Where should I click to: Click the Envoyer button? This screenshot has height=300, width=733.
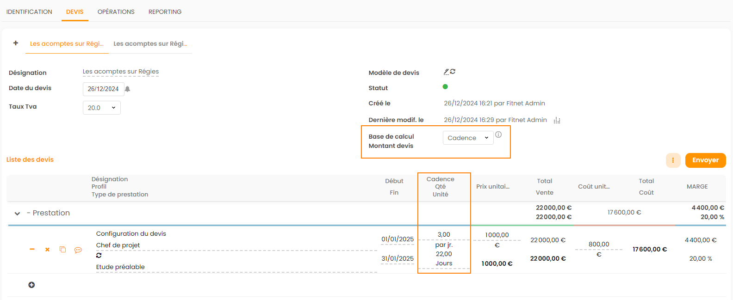click(x=705, y=160)
